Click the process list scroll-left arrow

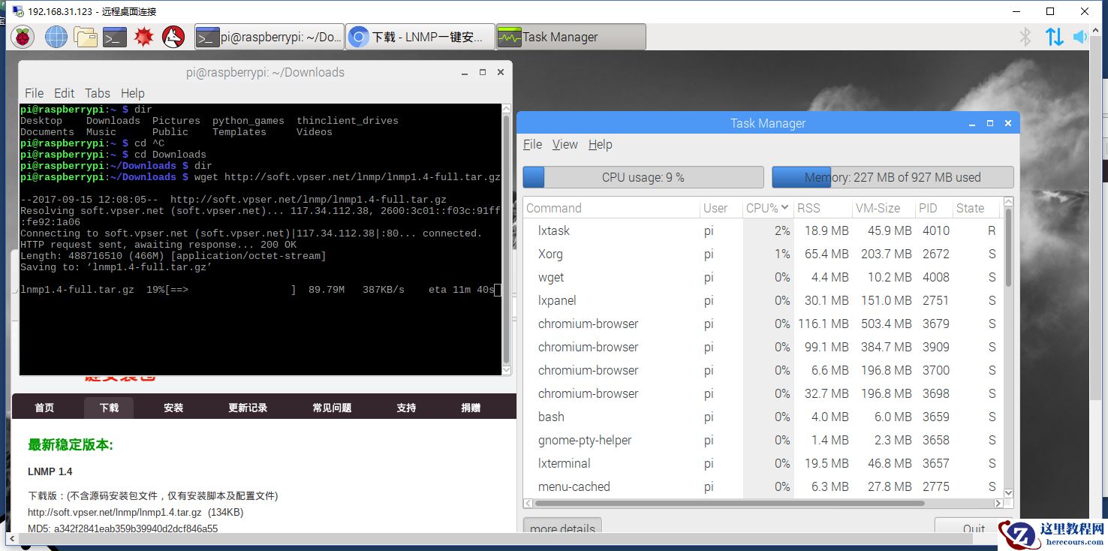529,504
